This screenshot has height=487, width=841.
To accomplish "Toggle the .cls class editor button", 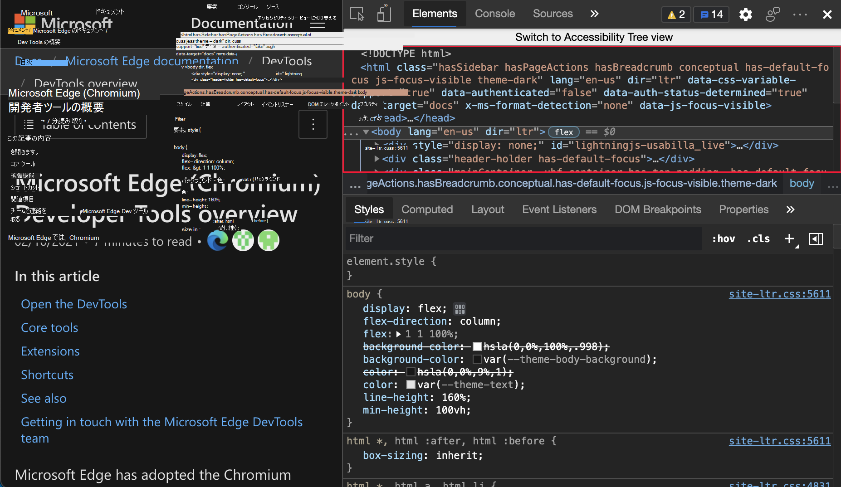I will [x=758, y=239].
